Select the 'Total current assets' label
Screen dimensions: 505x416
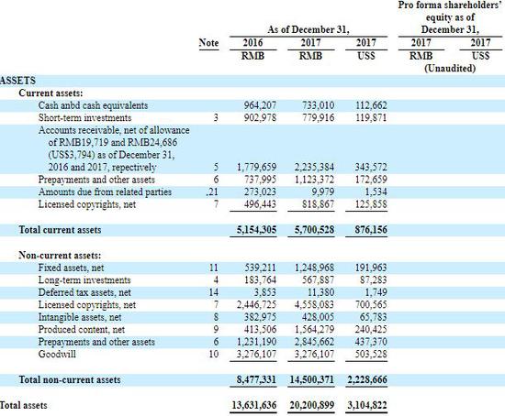tap(60, 230)
